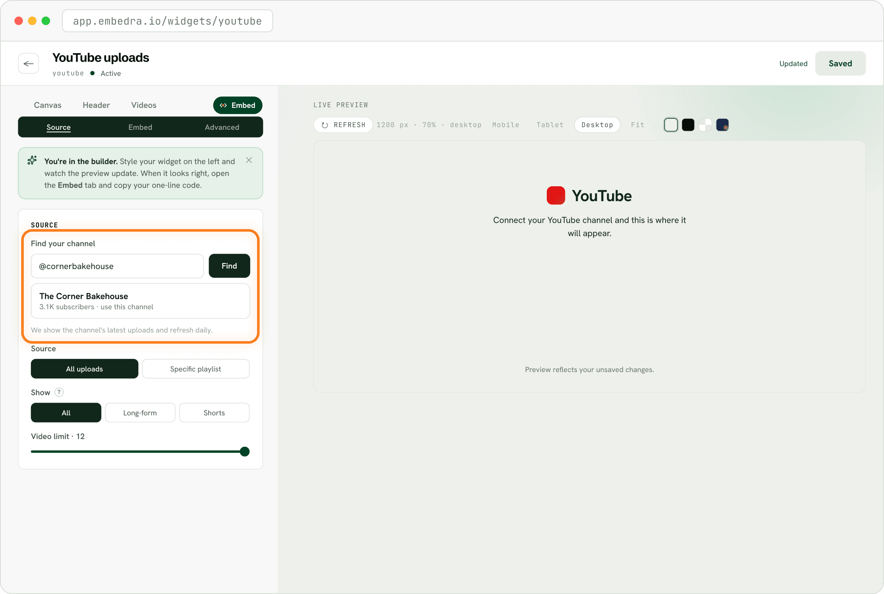The image size is (884, 594).
Task: Dismiss the builder tip banner
Action: coord(249,160)
